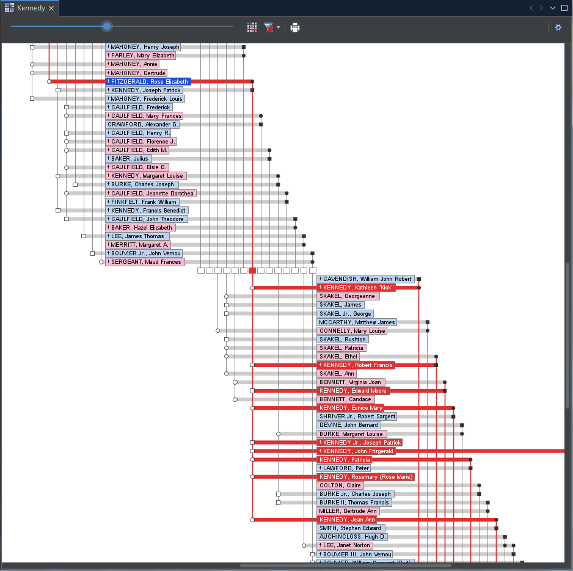Select LEE, James Thomas
The height and width of the screenshot is (571, 573).
click(x=137, y=236)
